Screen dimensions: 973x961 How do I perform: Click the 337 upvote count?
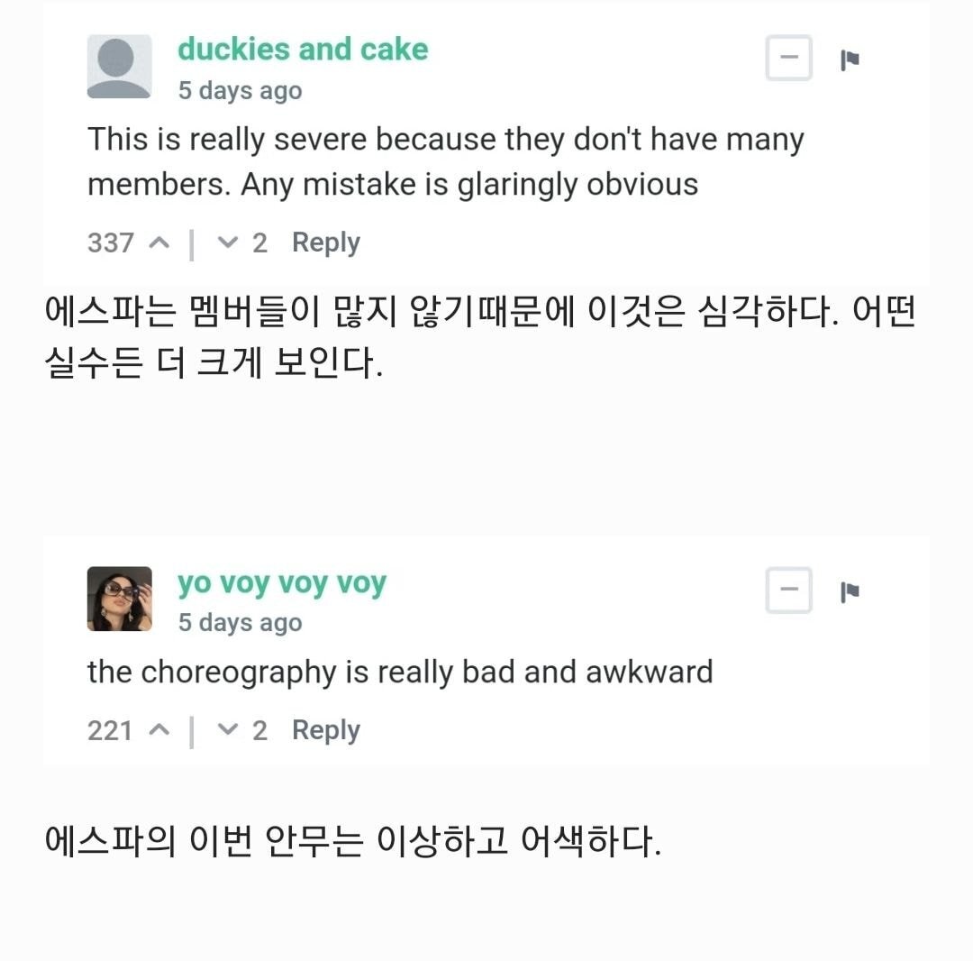click(x=111, y=243)
